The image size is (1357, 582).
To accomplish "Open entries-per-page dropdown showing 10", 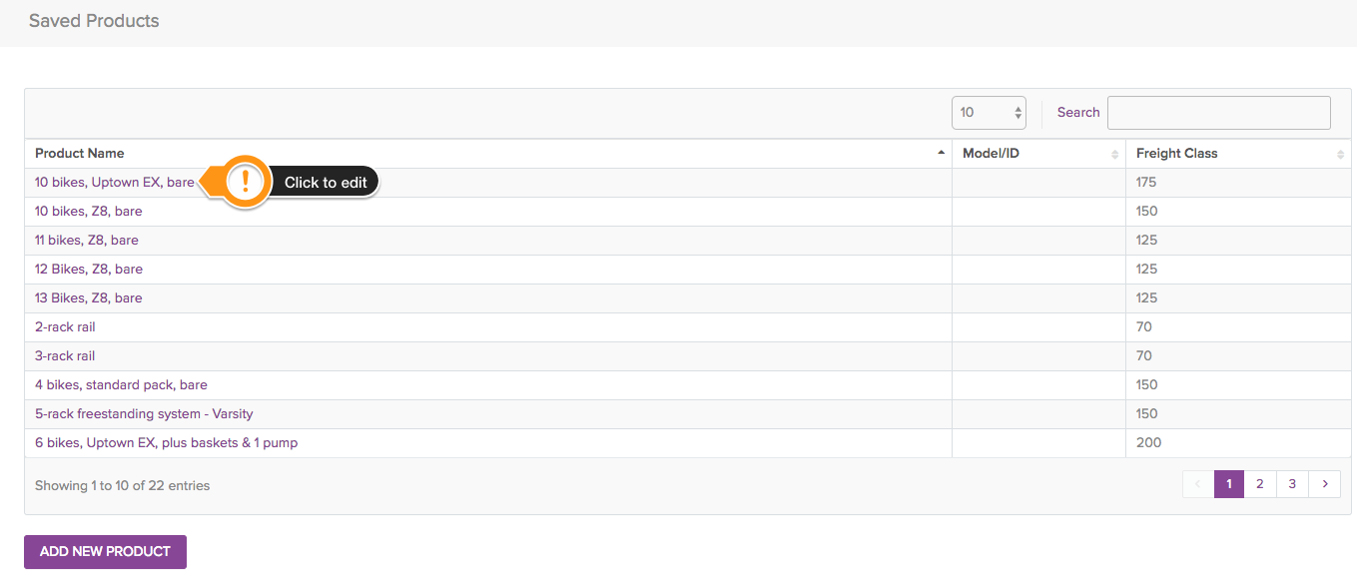I will (989, 113).
